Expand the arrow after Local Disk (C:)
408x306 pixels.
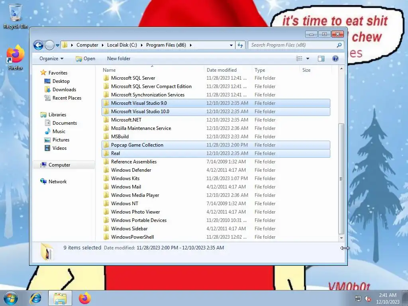(141, 45)
